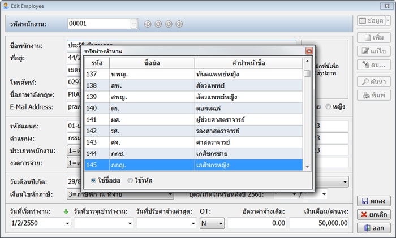The width and height of the screenshot is (396, 238).
Task: Go to the next employee record
Action: (169, 24)
